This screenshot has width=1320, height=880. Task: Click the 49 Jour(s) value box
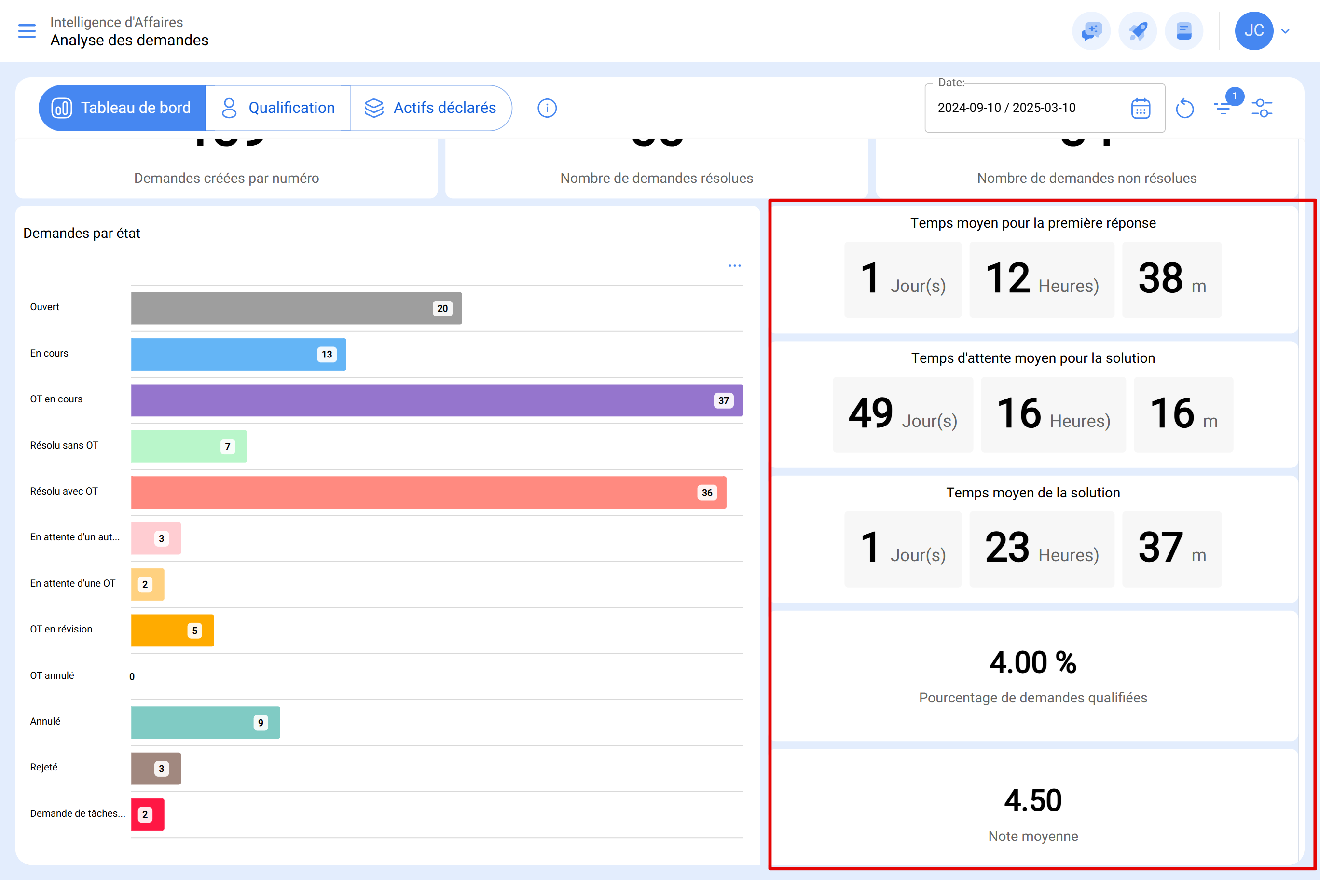click(903, 414)
